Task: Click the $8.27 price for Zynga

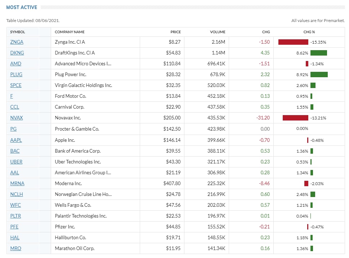Action: pyautogui.click(x=175, y=42)
